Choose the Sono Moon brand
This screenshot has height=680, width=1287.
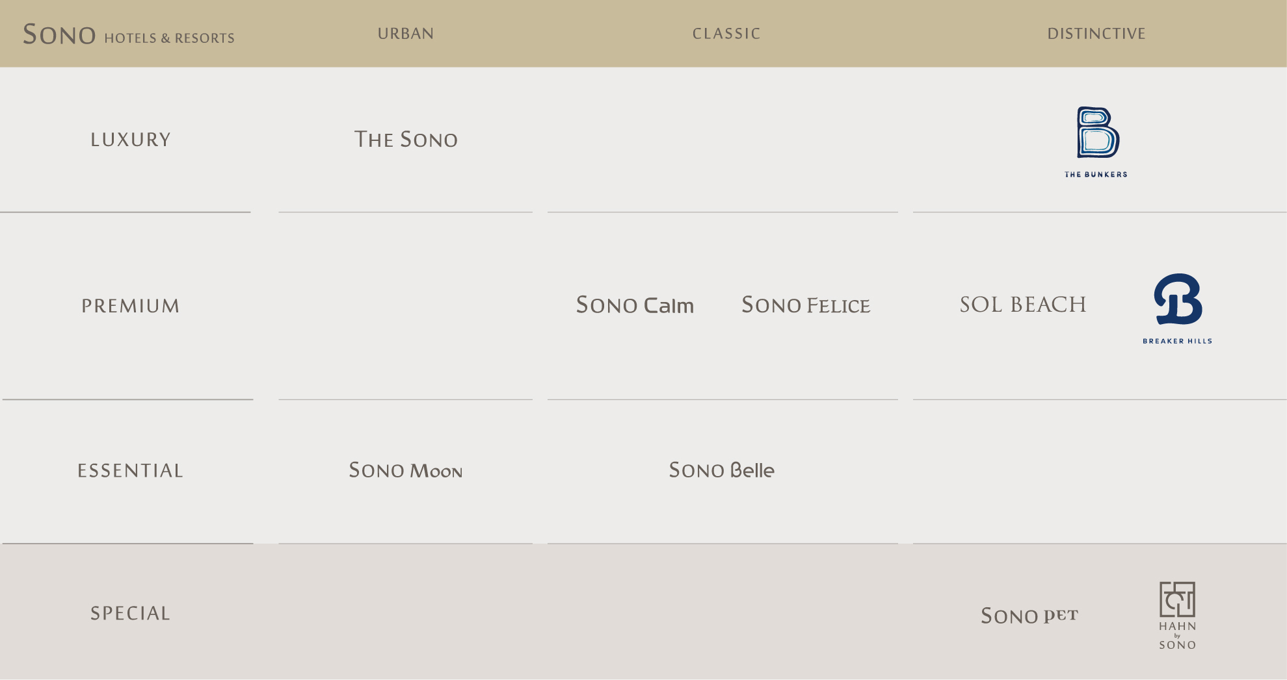(x=406, y=470)
